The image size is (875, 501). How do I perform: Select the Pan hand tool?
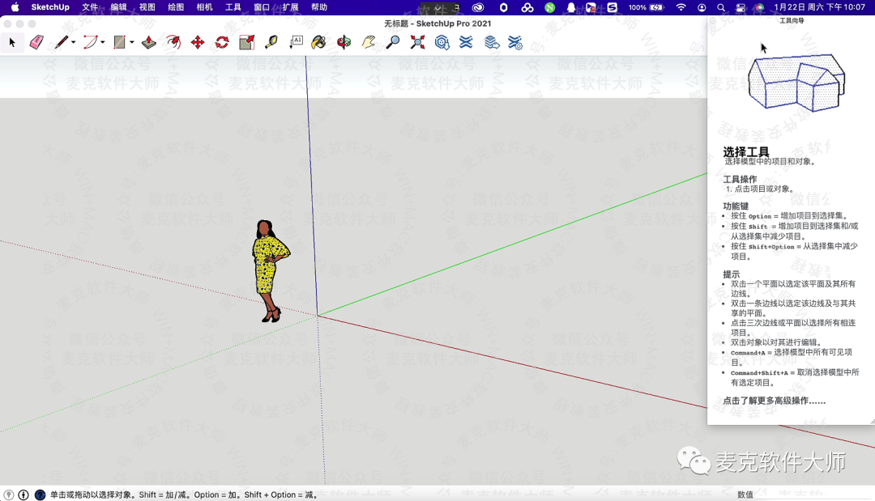369,42
